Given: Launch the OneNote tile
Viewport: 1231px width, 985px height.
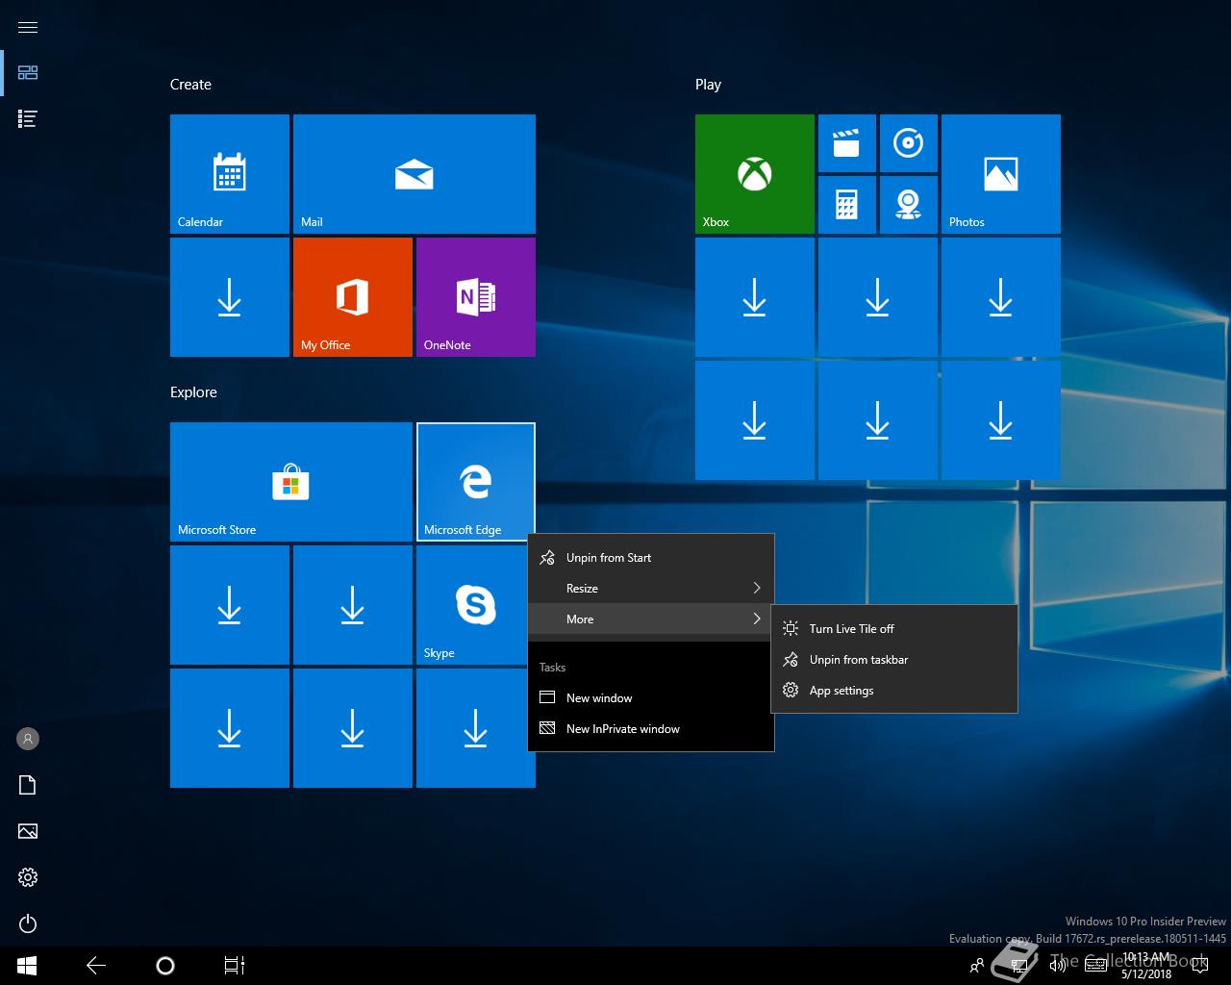Looking at the screenshot, I should coord(476,297).
